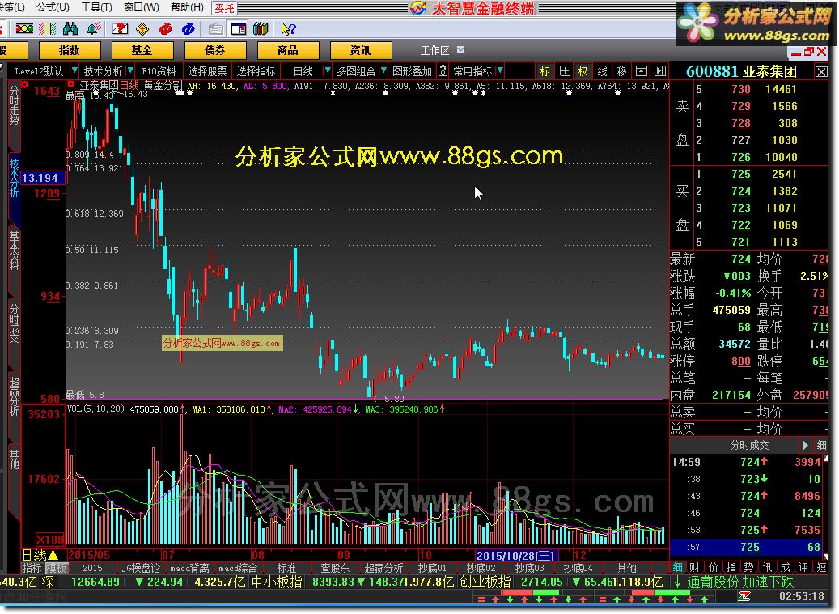Expand the 技术分析 dropdown arrow
The image size is (839, 614).
click(x=130, y=70)
